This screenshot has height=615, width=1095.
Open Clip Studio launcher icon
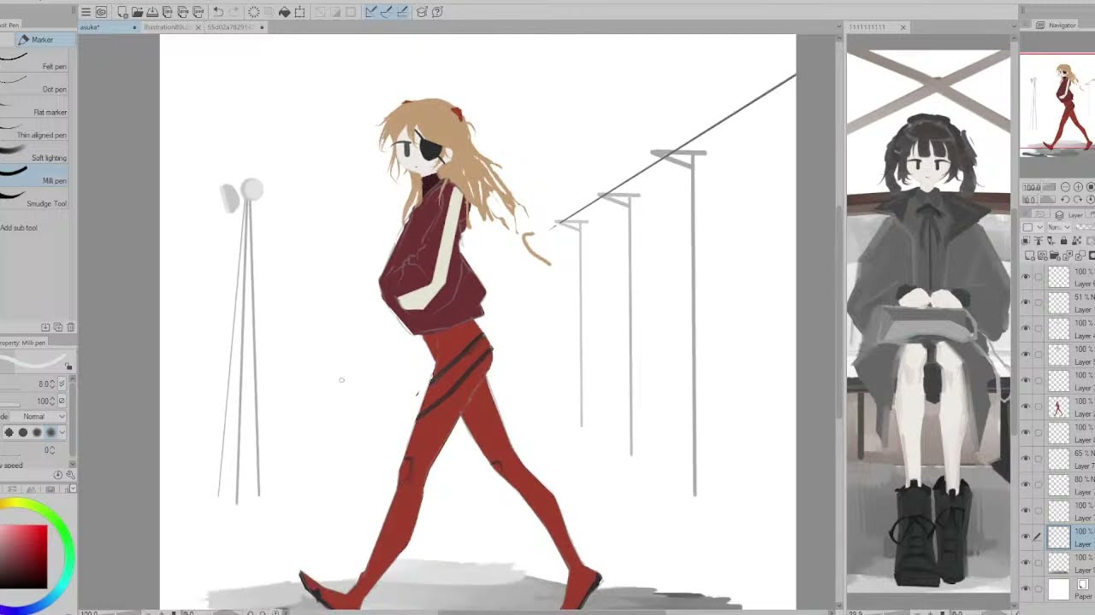point(101,12)
